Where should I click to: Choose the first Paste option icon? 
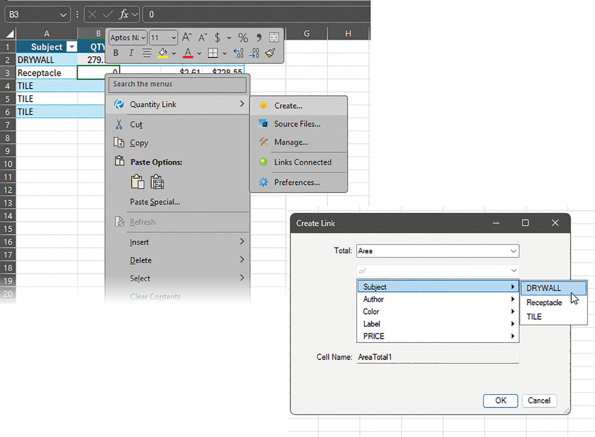(138, 182)
